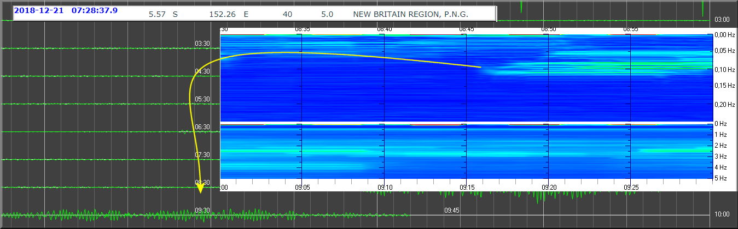This screenshot has height=229, width=738.
Task: Click the '08:40' spectrogram time tick
Action: point(385,29)
